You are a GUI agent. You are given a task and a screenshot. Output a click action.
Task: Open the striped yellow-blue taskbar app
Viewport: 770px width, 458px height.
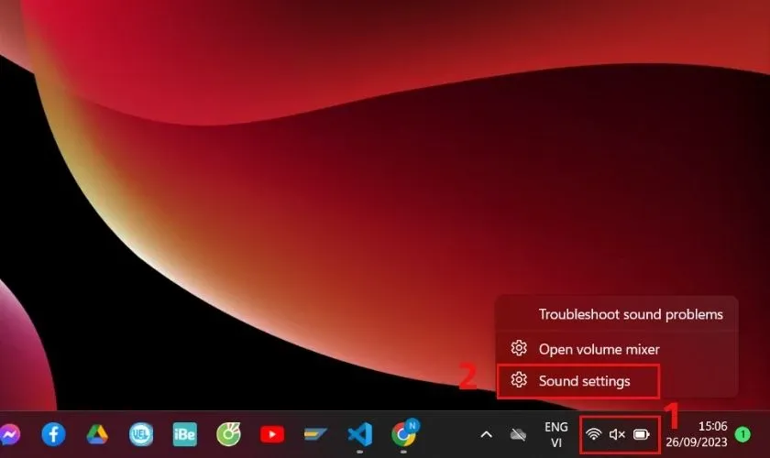point(315,433)
